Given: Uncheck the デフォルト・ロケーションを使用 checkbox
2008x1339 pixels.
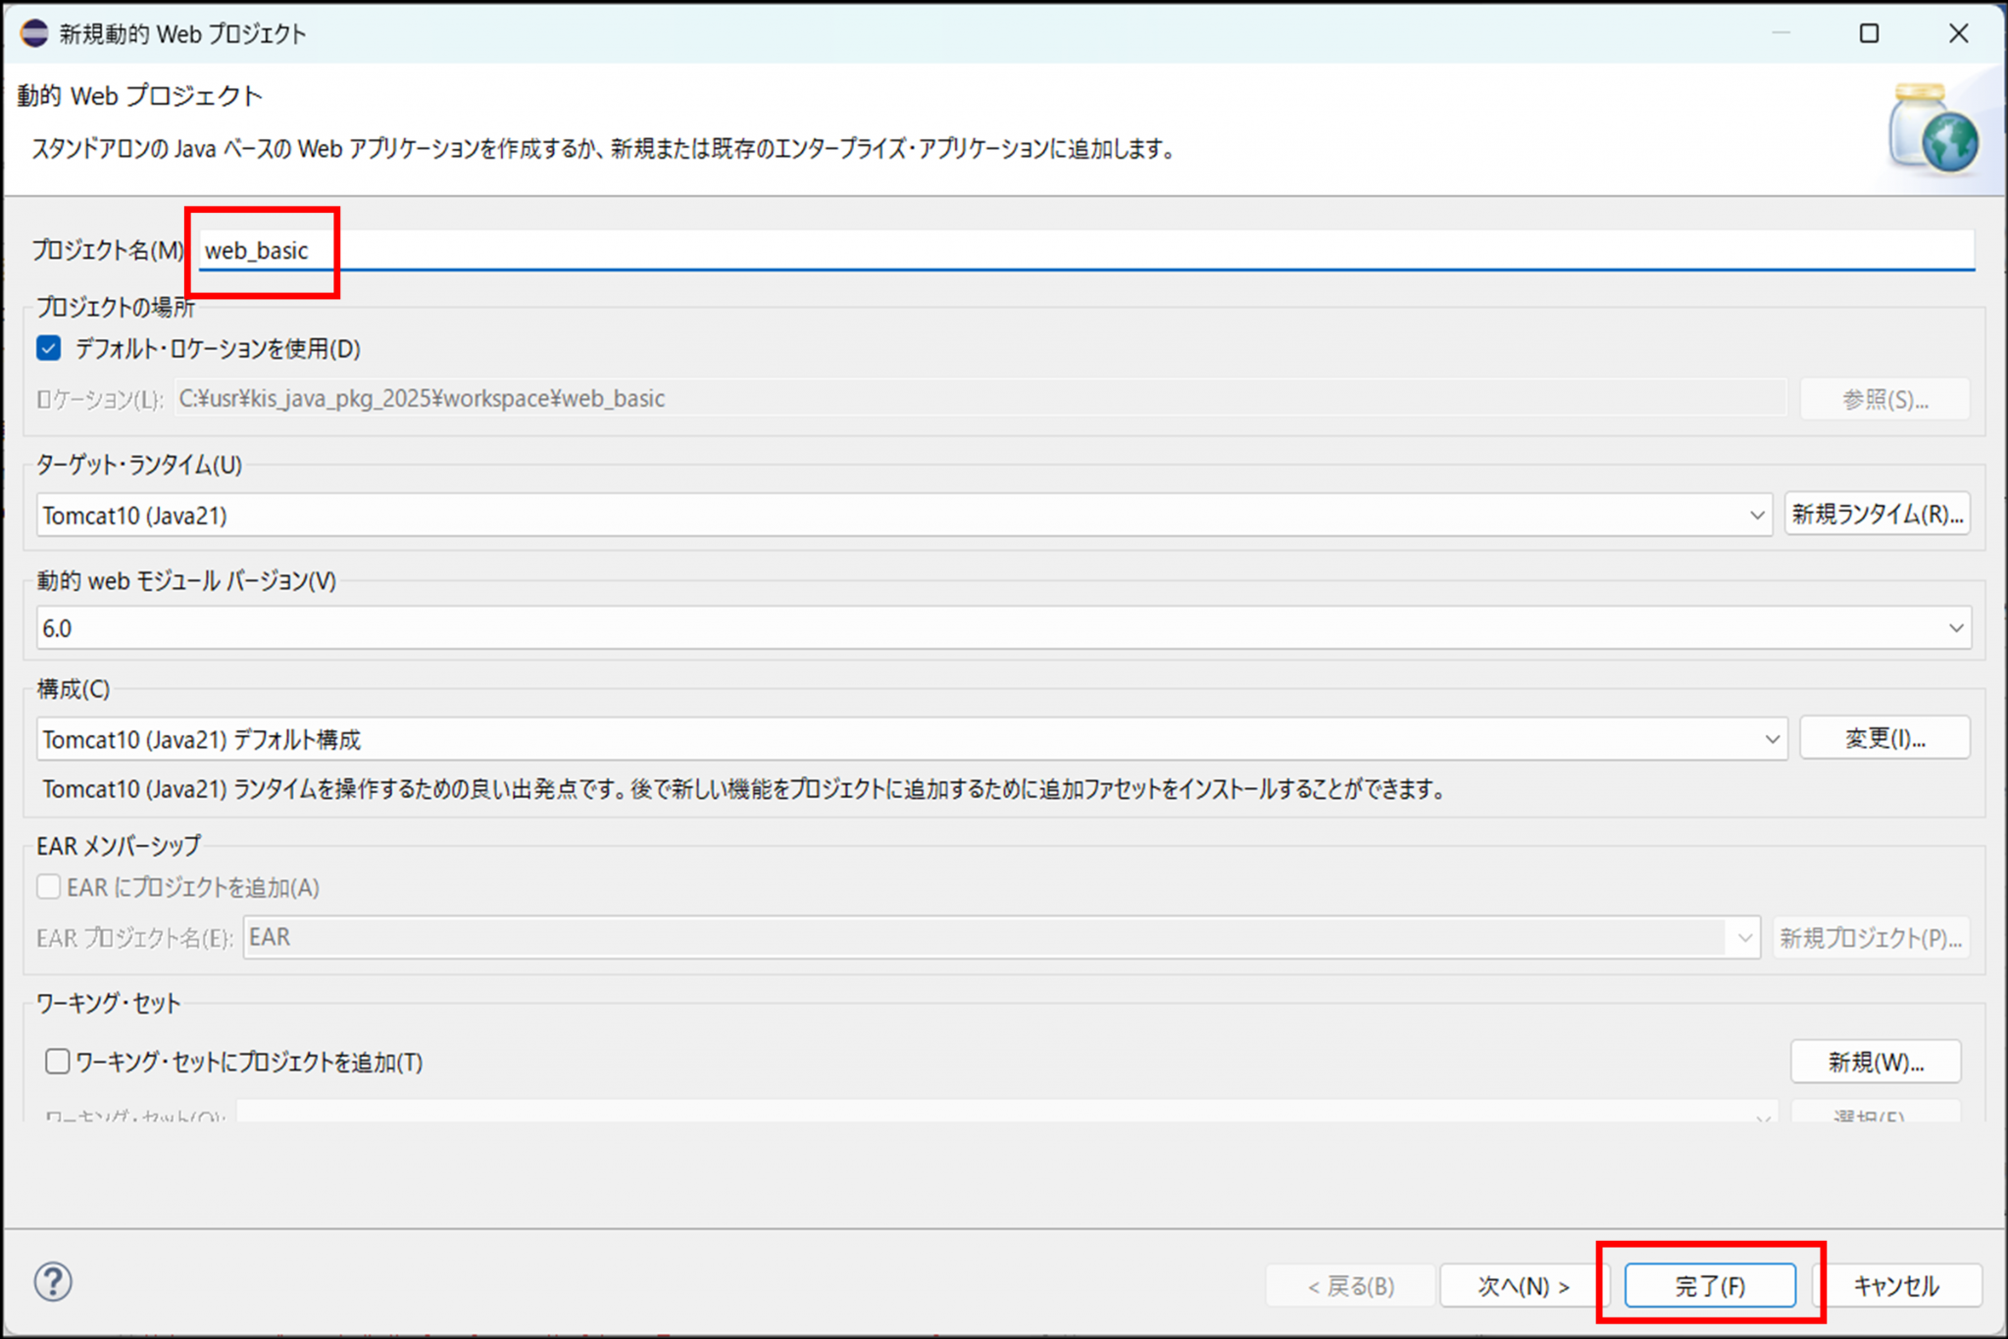Looking at the screenshot, I should [49, 348].
